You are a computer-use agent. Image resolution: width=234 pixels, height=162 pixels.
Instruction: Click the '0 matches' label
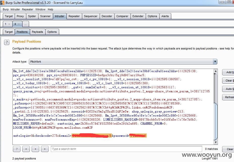coord(211,149)
